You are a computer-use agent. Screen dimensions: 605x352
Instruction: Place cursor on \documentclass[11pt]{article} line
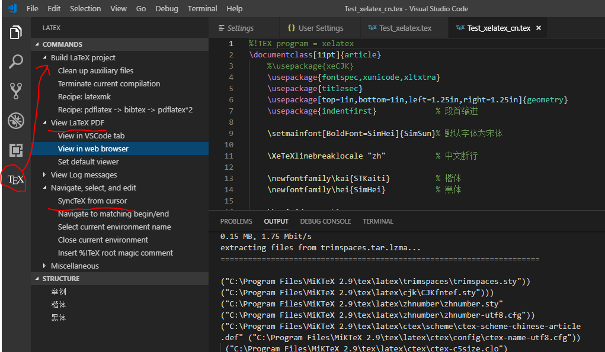(315, 54)
